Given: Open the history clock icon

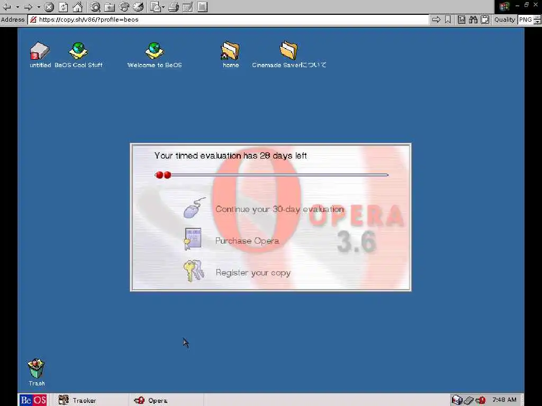Looking at the screenshot, I should point(138,6).
